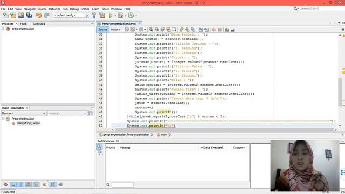Click the New Project toolbar icon
The image size is (345, 194).
pyautogui.click(x=13, y=16)
